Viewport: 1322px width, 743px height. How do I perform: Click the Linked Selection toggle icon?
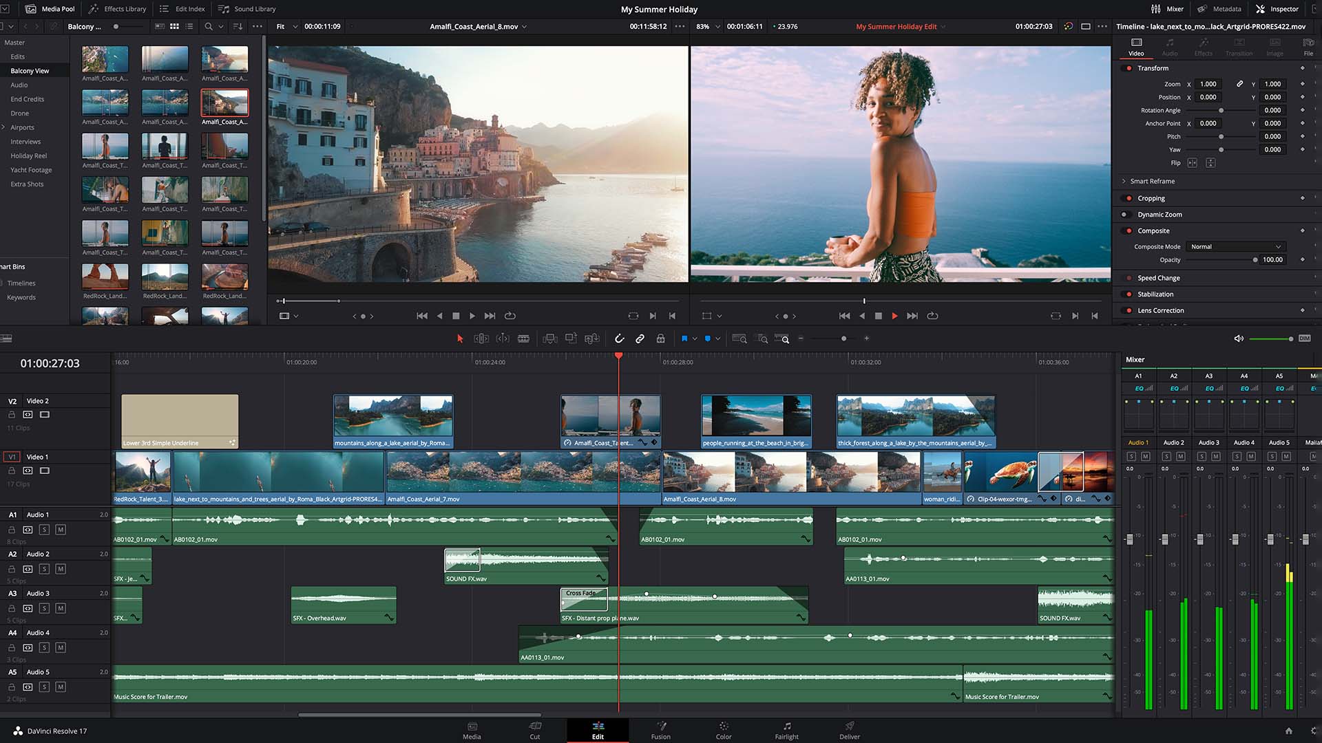640,338
